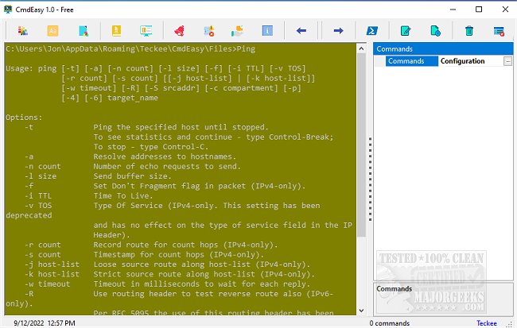Maximize the CmdEasy window
517x328 pixels.
(x=479, y=10)
